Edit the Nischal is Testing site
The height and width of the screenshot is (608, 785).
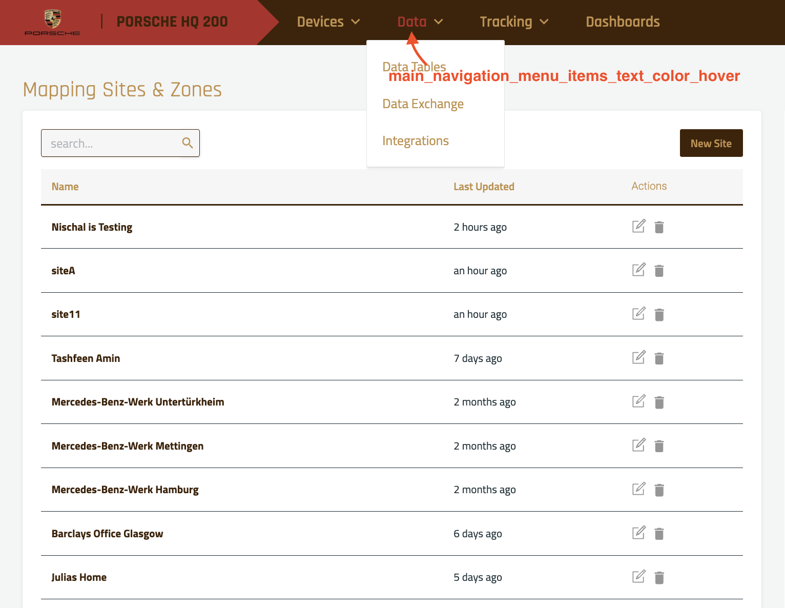(638, 226)
